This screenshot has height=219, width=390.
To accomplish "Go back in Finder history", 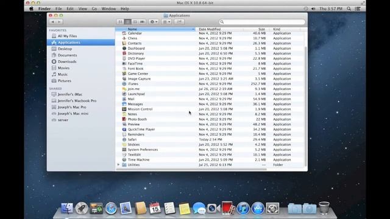I will tap(52, 22).
